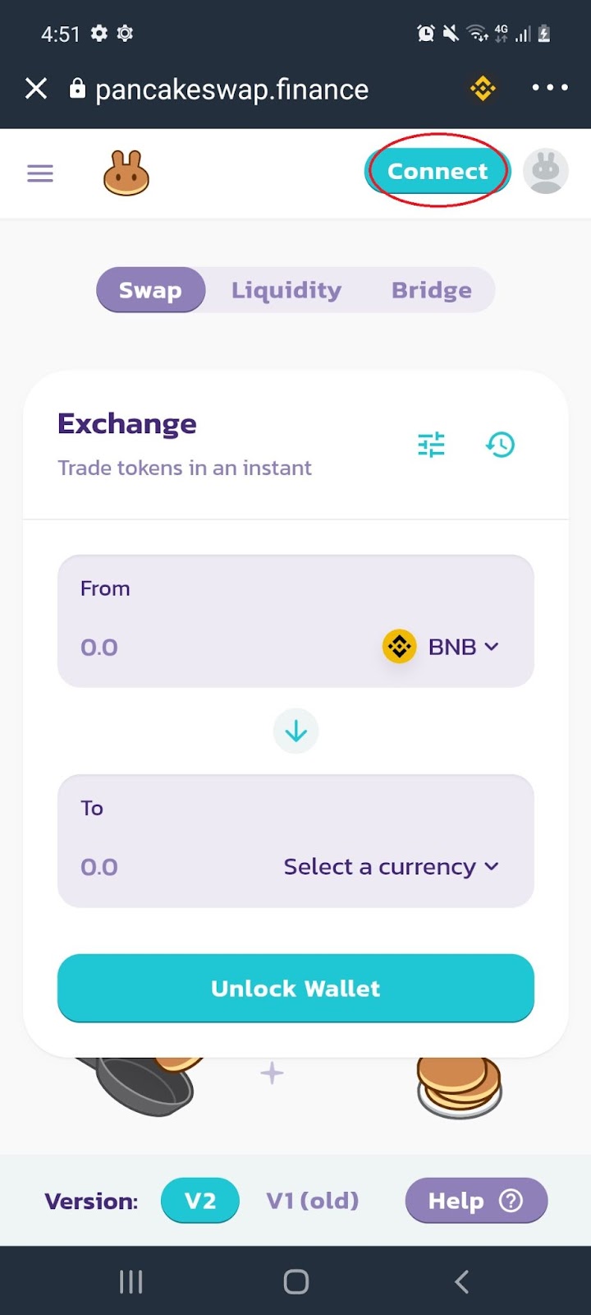Open swap settings sliders icon
This screenshot has height=1315, width=591.
click(431, 445)
